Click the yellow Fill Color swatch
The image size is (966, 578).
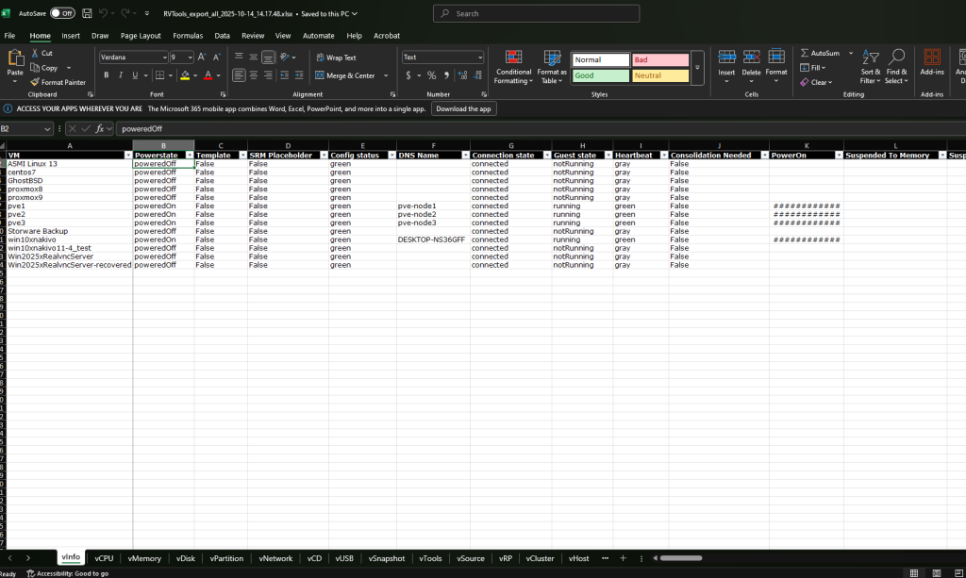[x=186, y=75]
